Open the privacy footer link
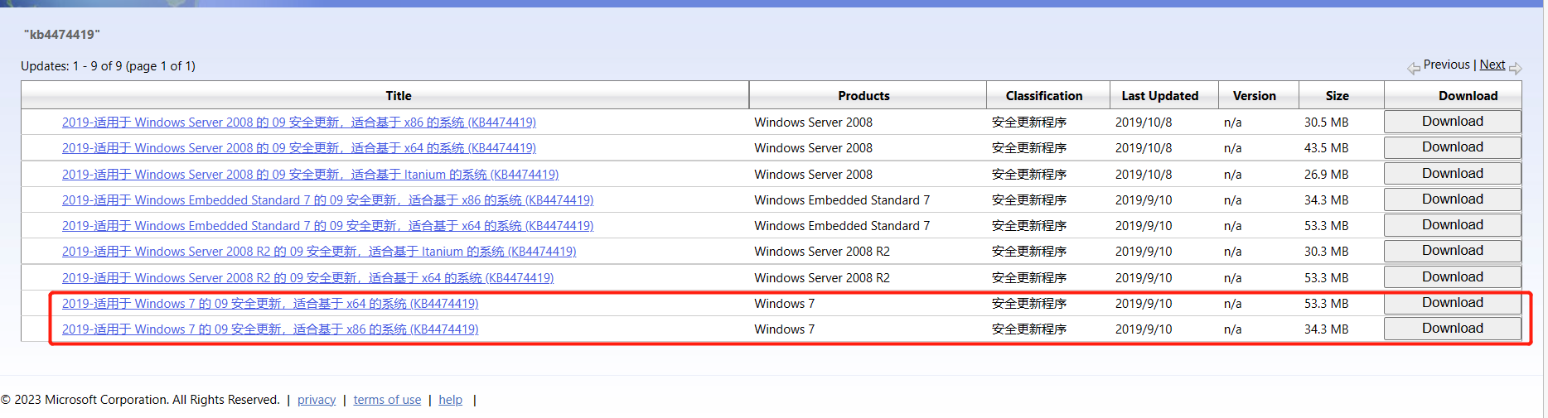 click(317, 400)
